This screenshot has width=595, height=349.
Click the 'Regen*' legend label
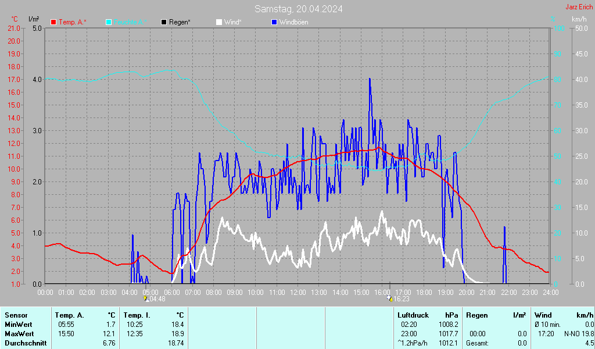(x=180, y=22)
